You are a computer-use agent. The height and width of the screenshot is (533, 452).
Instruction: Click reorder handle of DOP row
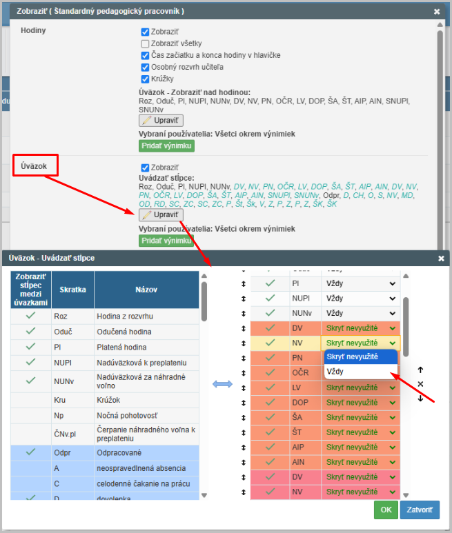point(244,403)
